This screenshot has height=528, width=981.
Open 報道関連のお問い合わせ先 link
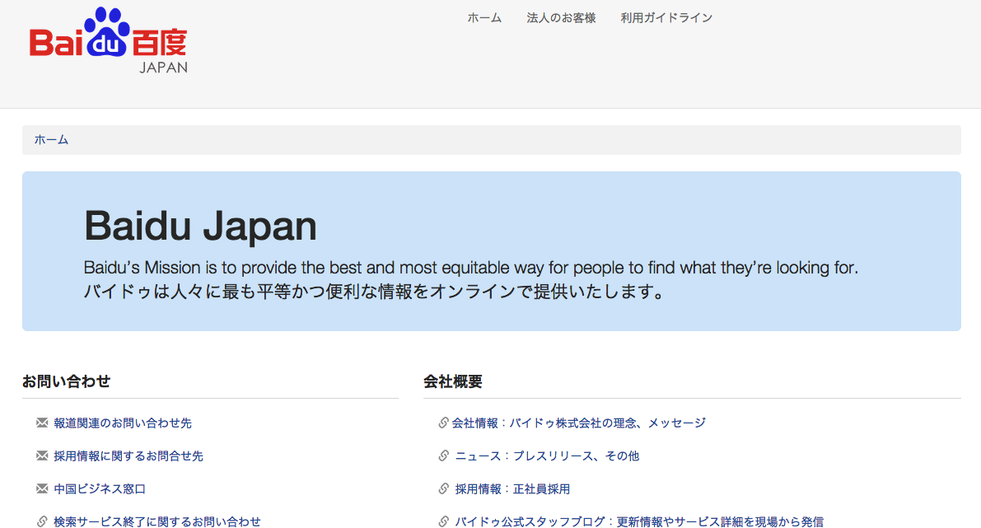pyautogui.click(x=123, y=423)
